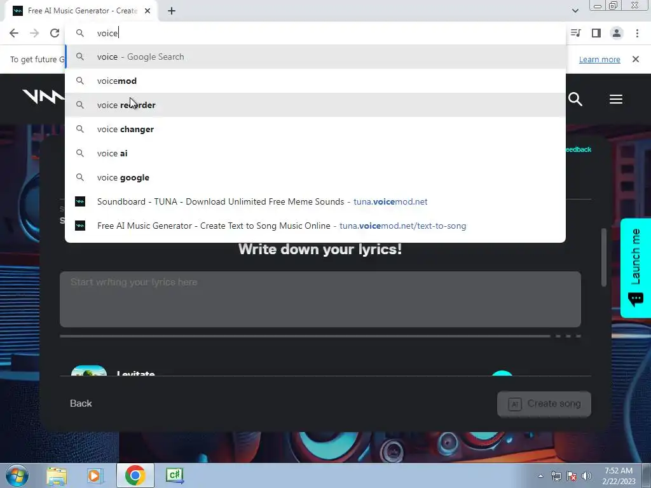The image size is (651, 488).
Task: Open the Action Center flag icon
Action: [x=572, y=476]
